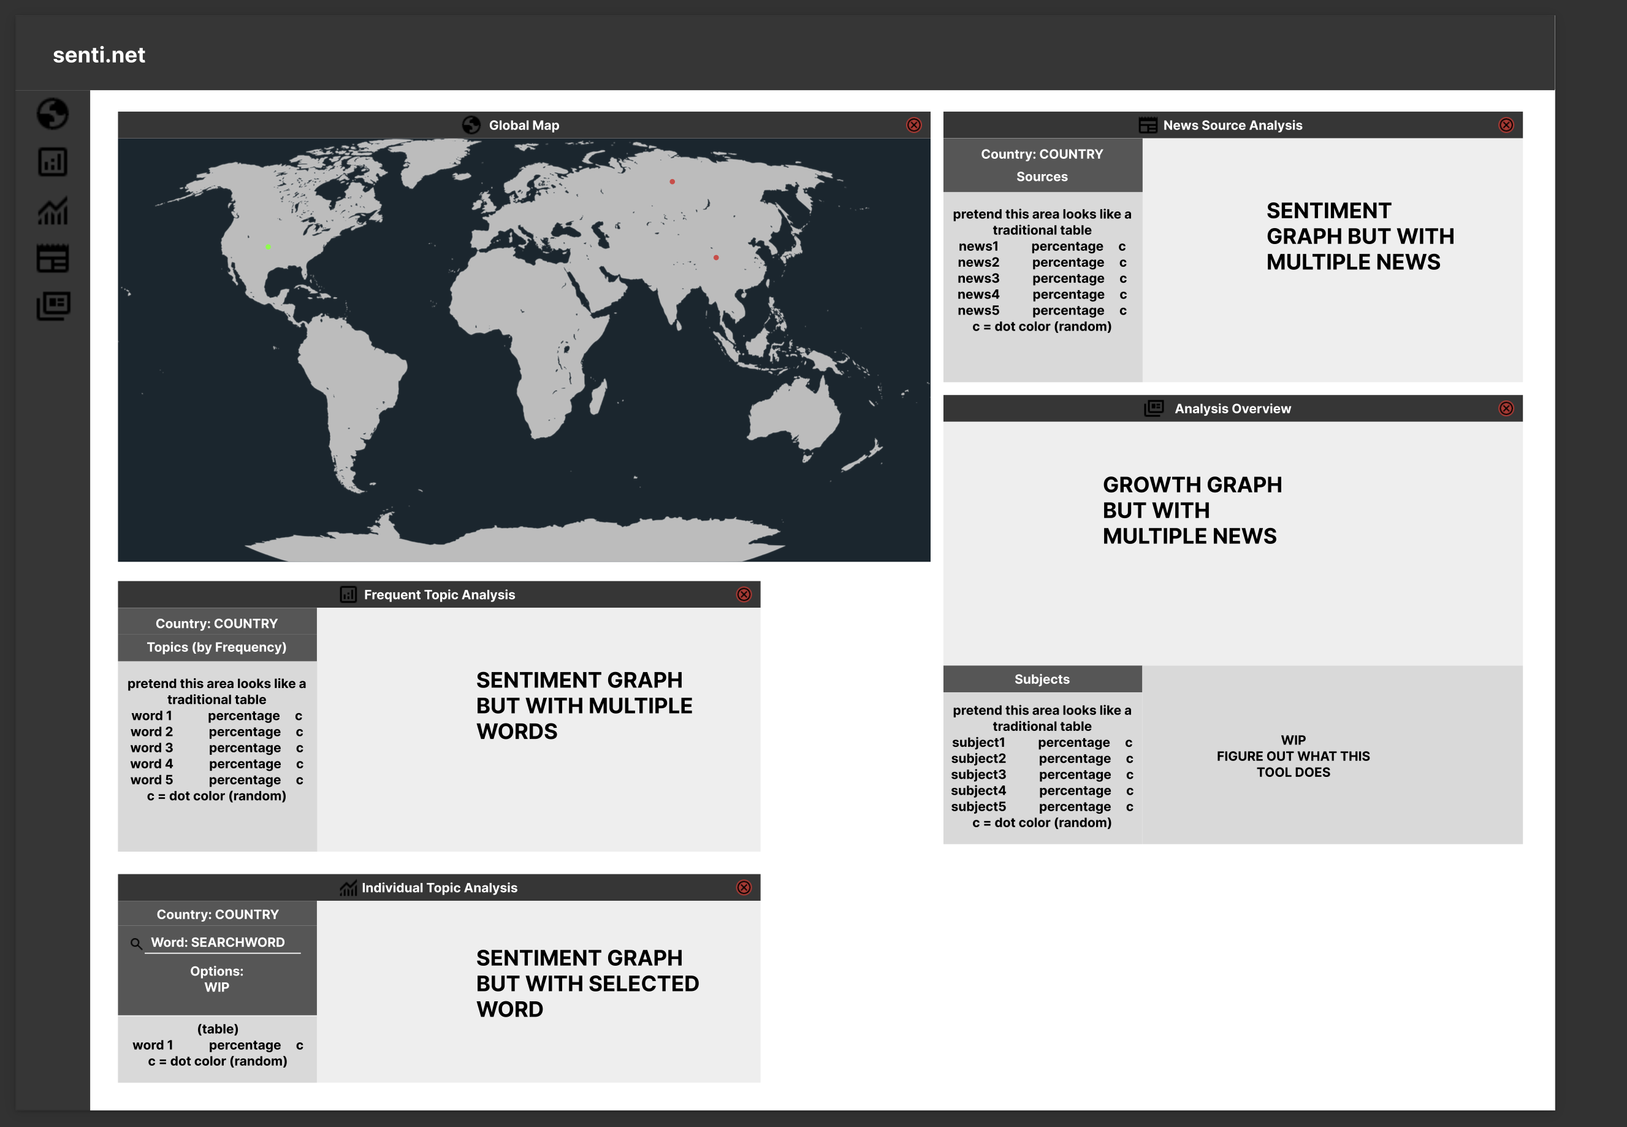Click the search magnifier beside Word: SEARCHWORD
This screenshot has height=1127, width=1627.
[136, 944]
